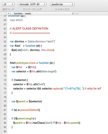Click the 'strip for ie7' comment
This screenshot has height=134, width=108.
coord(93,89)
